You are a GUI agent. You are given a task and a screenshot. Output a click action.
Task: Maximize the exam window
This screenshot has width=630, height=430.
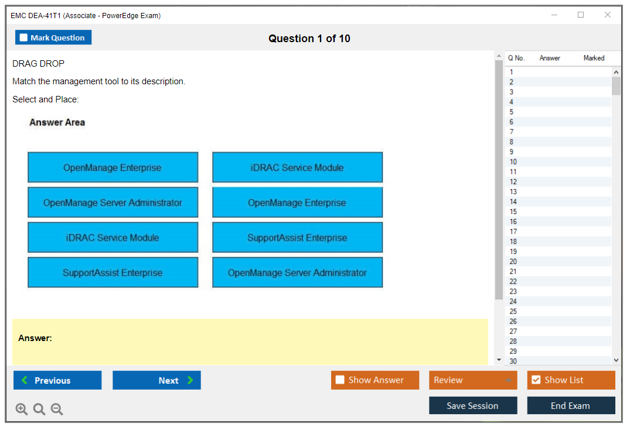point(581,15)
